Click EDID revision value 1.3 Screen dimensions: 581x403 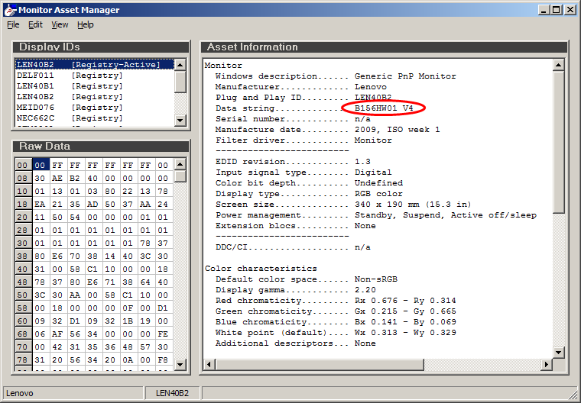[x=362, y=162]
